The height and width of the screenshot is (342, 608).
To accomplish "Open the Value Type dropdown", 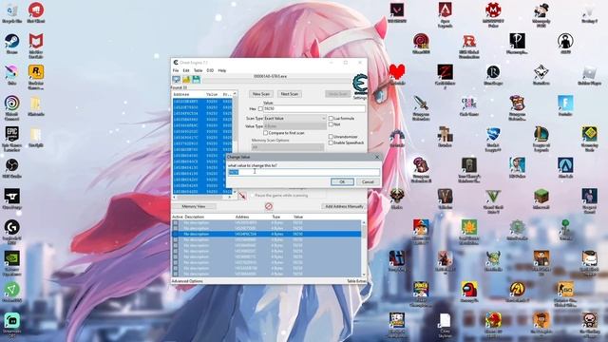I will (294, 126).
